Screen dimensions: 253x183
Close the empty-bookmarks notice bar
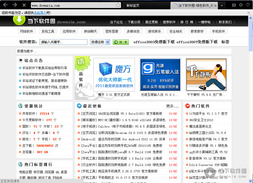click(x=249, y=13)
